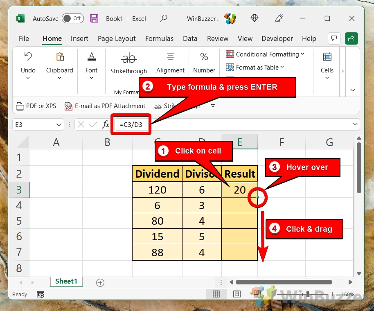
Task: Open the Page Layout tab
Action: point(117,38)
